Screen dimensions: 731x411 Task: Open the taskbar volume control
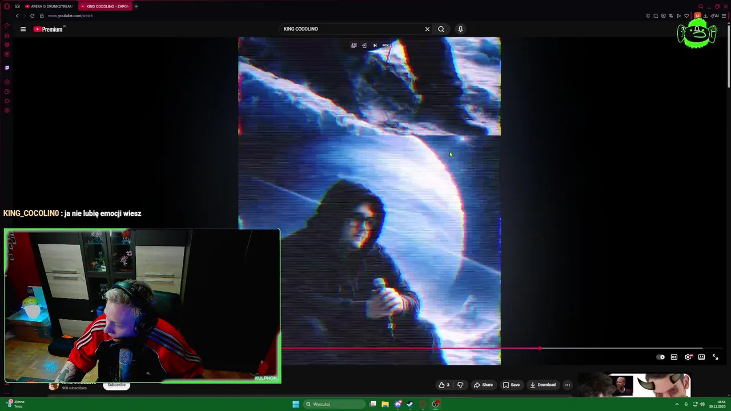pyautogui.click(x=702, y=404)
